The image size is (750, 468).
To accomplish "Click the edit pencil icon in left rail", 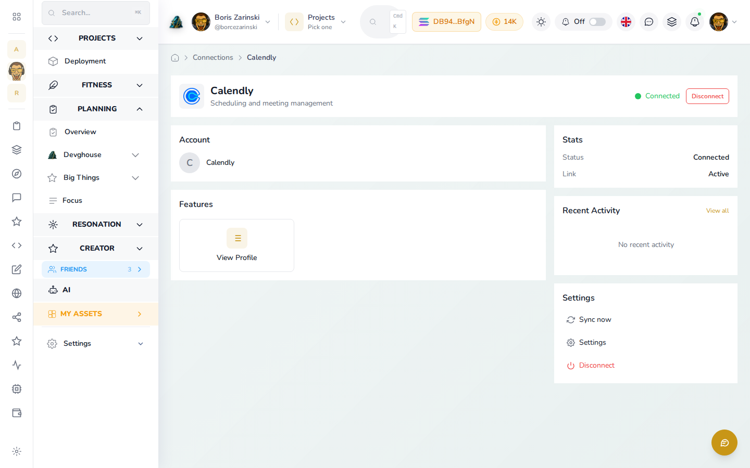I will 17,269.
